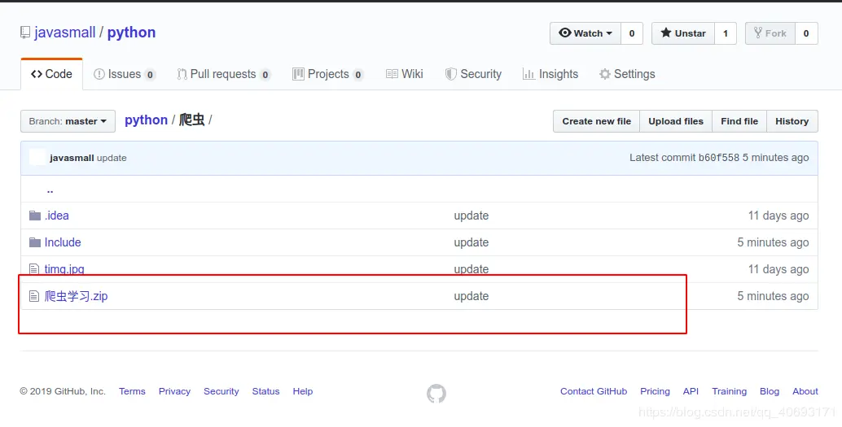
Task: Click the Include folder icon
Action: 35,242
